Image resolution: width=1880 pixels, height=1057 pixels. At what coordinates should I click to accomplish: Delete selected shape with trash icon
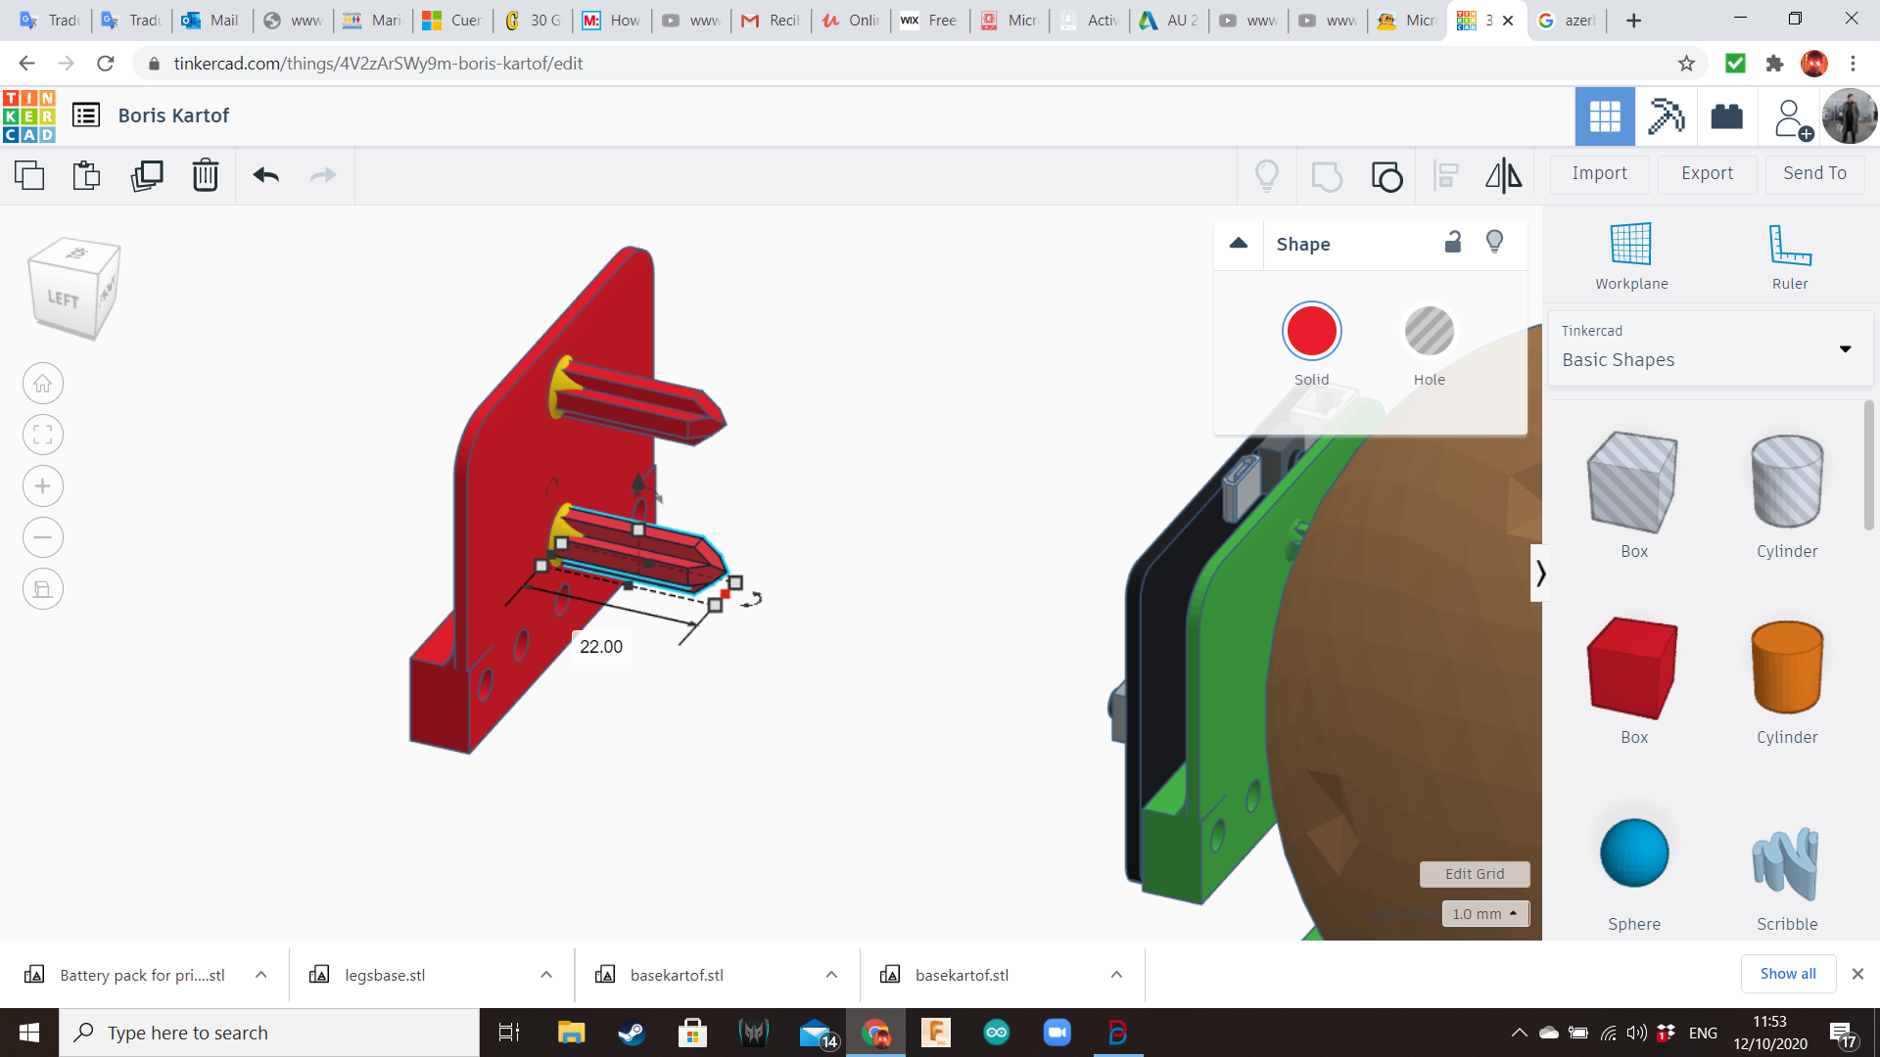point(205,175)
